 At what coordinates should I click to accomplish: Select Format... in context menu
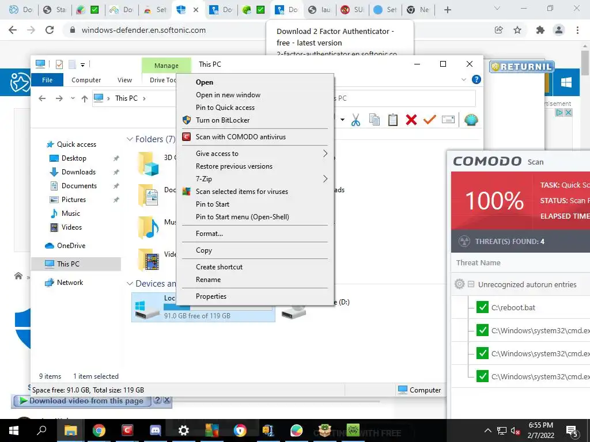pyautogui.click(x=254, y=234)
